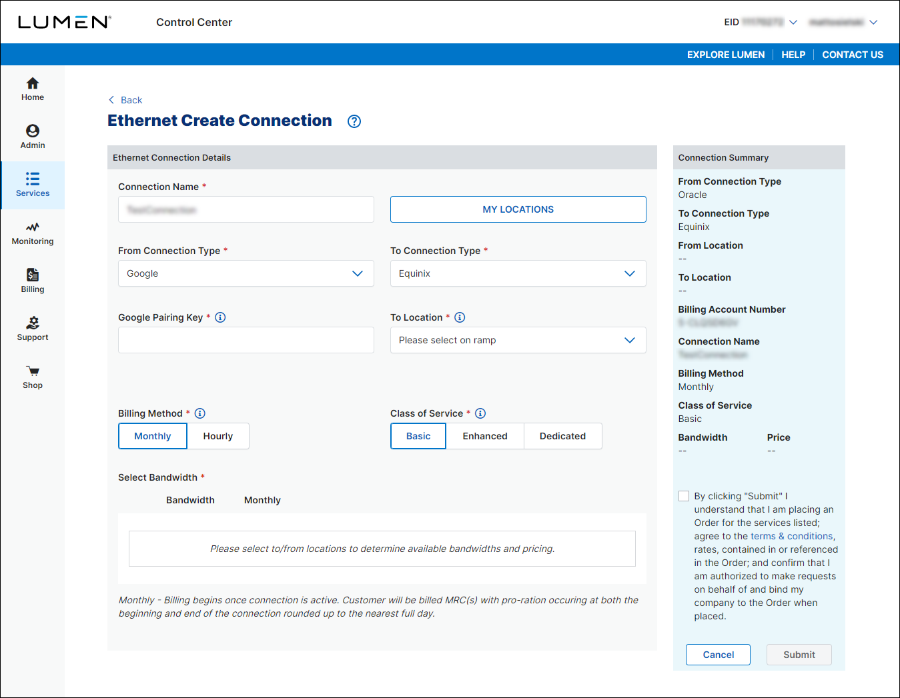Click the Back chevron arrow icon
The image size is (900, 698).
tap(111, 100)
